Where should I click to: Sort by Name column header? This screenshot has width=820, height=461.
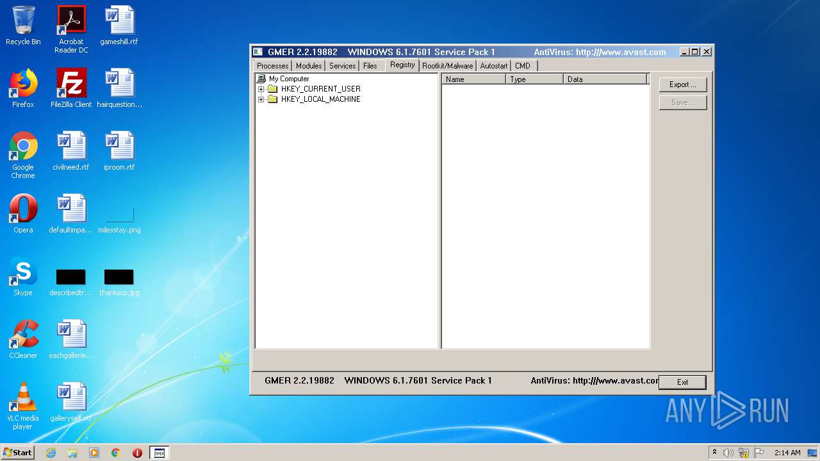473,79
